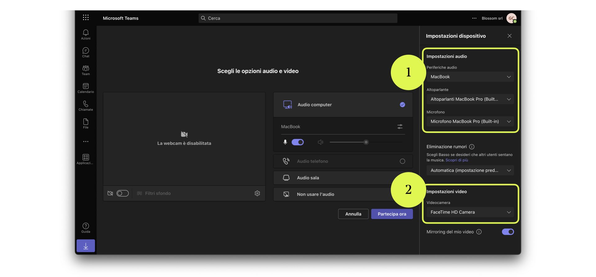Select the Audio telefono radio option
The height and width of the screenshot is (277, 596).
click(402, 161)
